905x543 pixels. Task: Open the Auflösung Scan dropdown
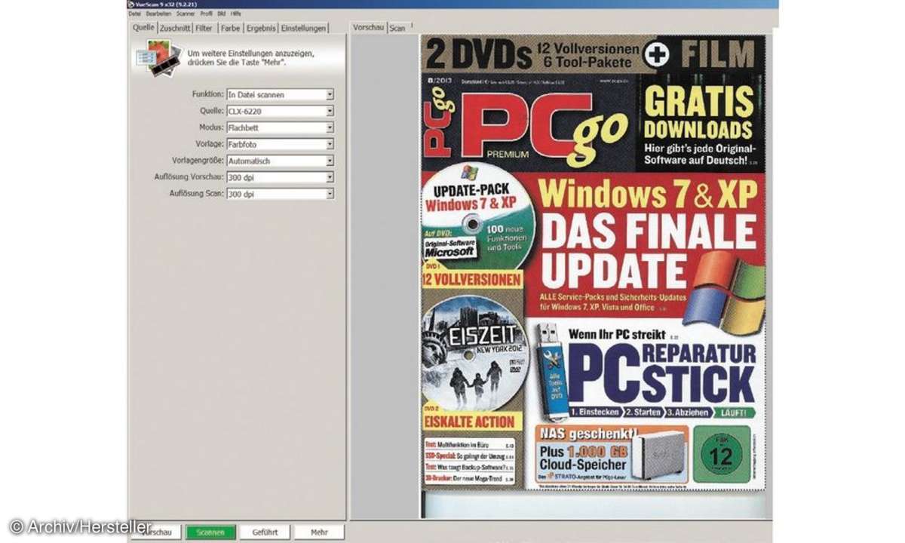coord(280,194)
